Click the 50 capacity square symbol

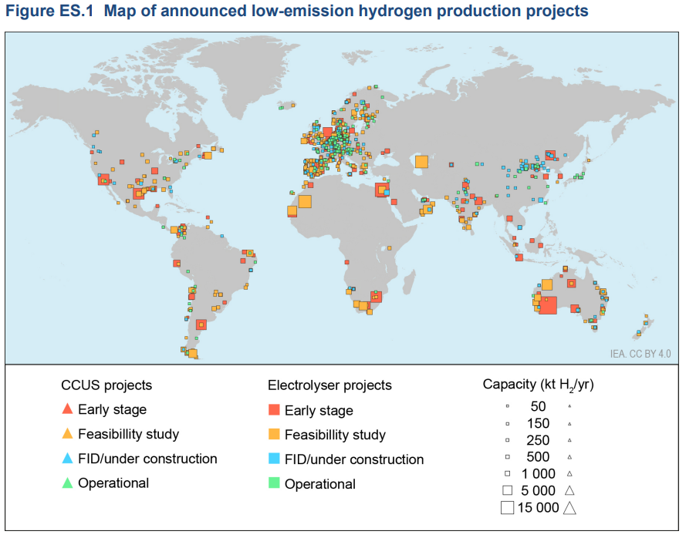(x=508, y=406)
